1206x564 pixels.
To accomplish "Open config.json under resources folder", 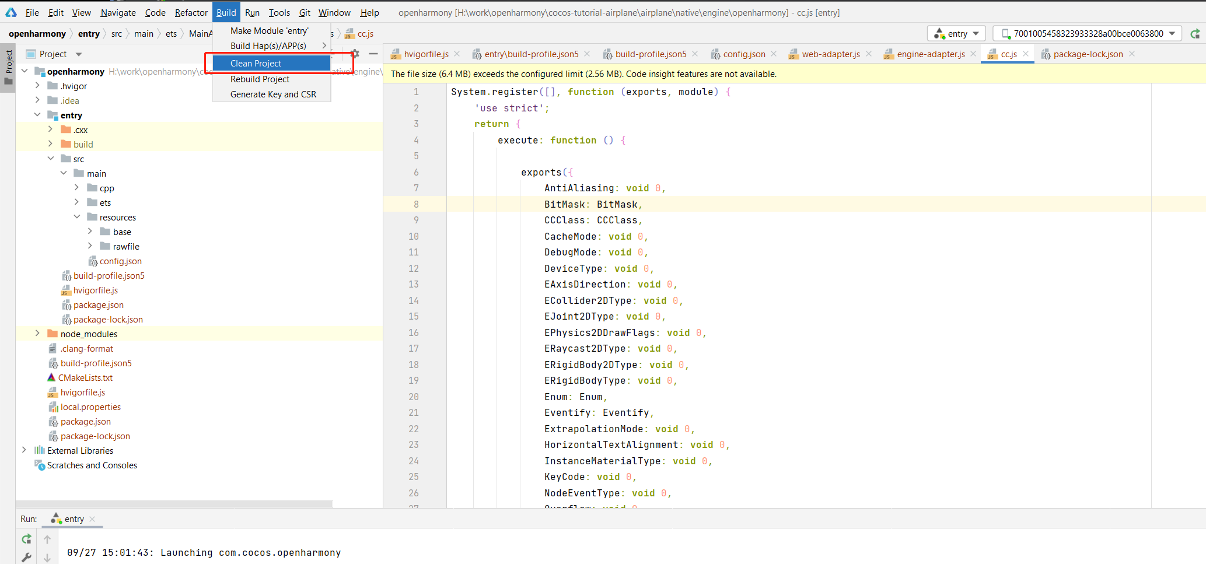I will pyautogui.click(x=120, y=261).
